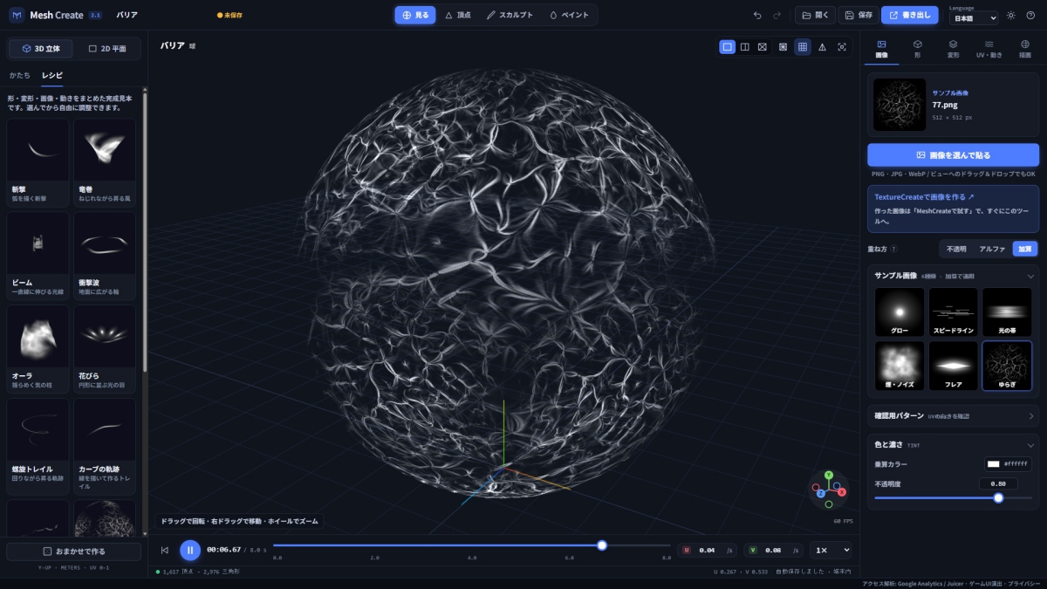Set blend mode to アルファ
Viewport: 1047px width, 589px height.
click(992, 249)
